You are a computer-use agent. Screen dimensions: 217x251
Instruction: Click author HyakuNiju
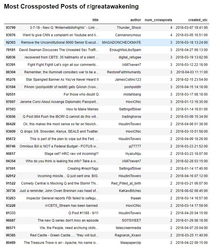(133, 154)
